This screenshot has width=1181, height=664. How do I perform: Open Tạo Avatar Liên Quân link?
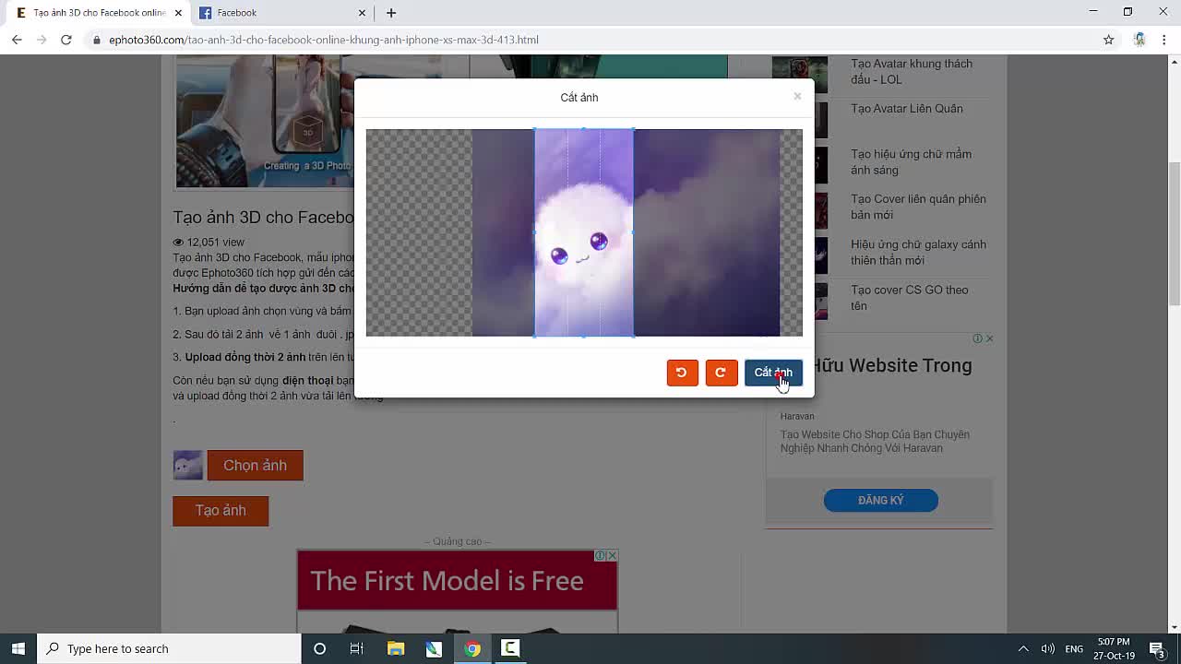coord(907,109)
